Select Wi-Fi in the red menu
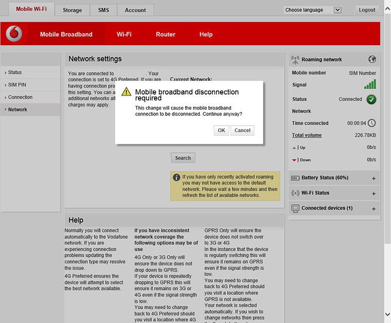391x323 pixels. [124, 34]
